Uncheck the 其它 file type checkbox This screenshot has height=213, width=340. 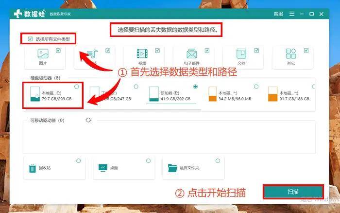tap(306, 51)
